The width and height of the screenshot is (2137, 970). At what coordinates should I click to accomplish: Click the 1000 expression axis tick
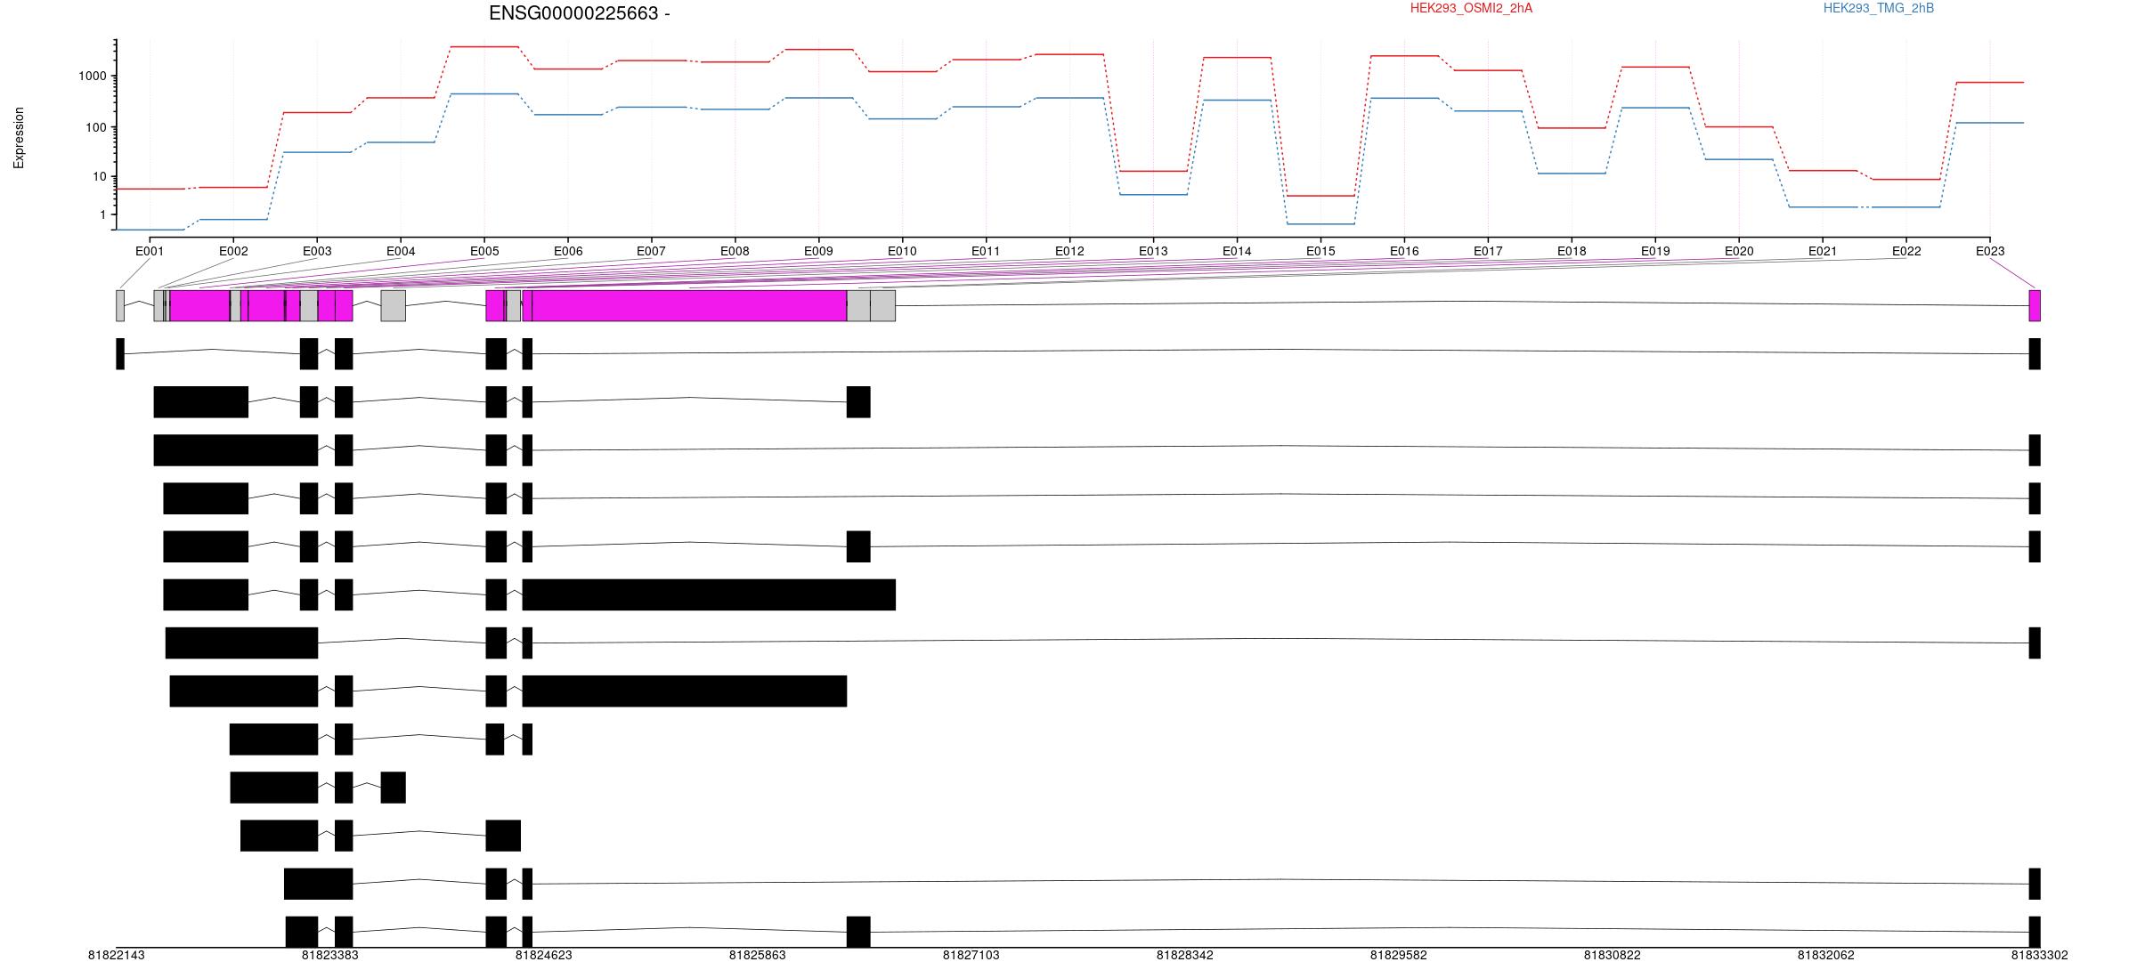(92, 77)
